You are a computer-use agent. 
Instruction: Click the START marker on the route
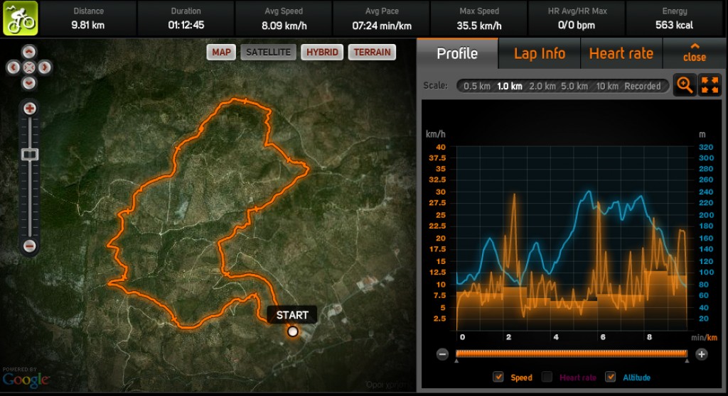click(x=292, y=331)
